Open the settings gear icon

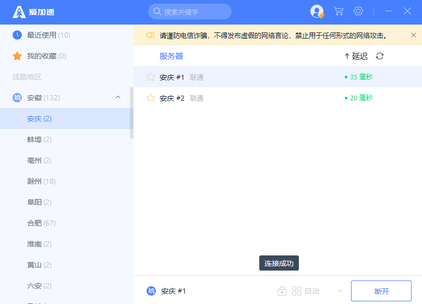point(358,11)
